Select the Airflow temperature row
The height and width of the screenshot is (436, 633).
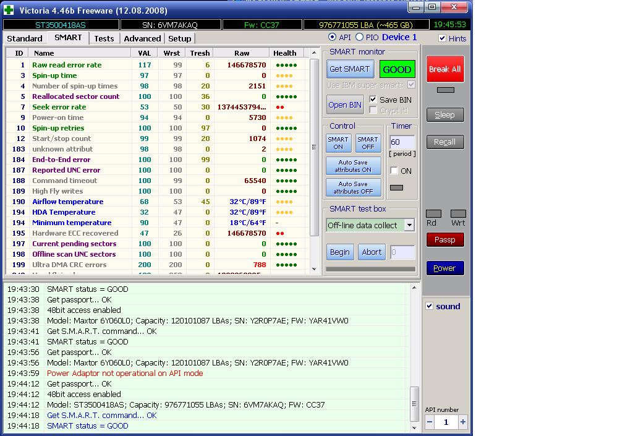click(158, 202)
